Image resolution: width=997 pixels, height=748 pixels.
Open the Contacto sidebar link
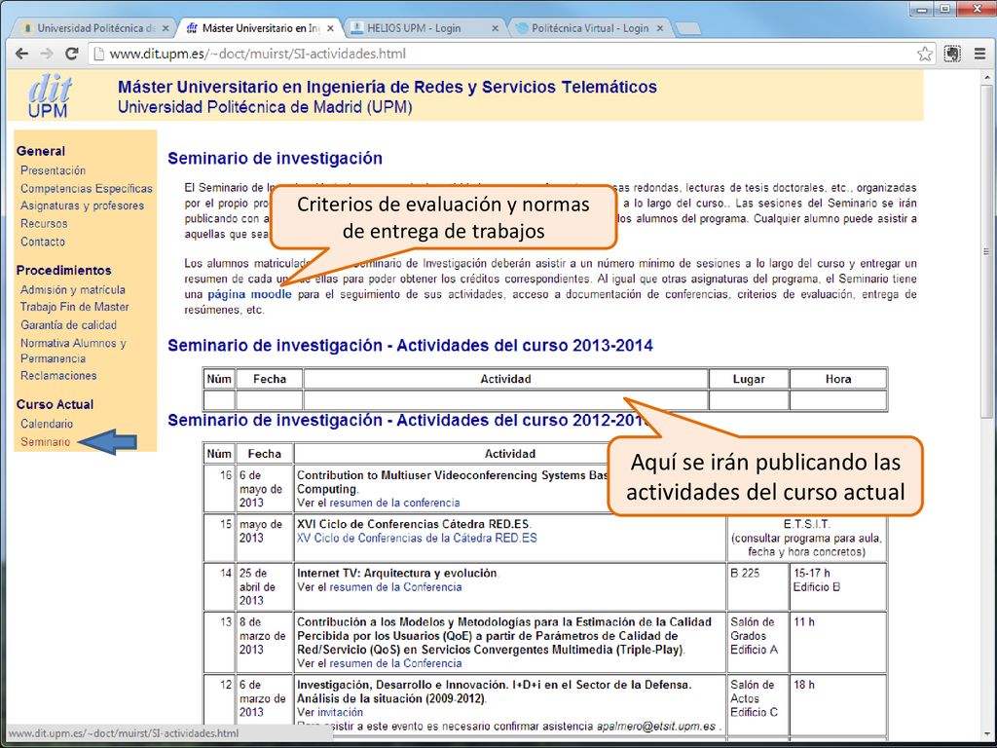click(x=43, y=242)
